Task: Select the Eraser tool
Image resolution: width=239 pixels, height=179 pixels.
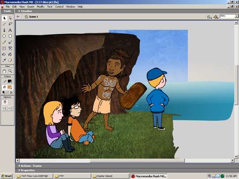Action: [10, 60]
